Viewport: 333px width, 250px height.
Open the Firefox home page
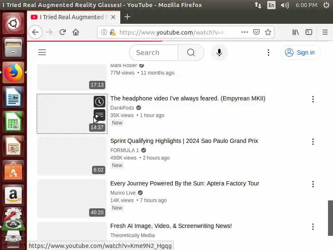[x=76, y=32]
